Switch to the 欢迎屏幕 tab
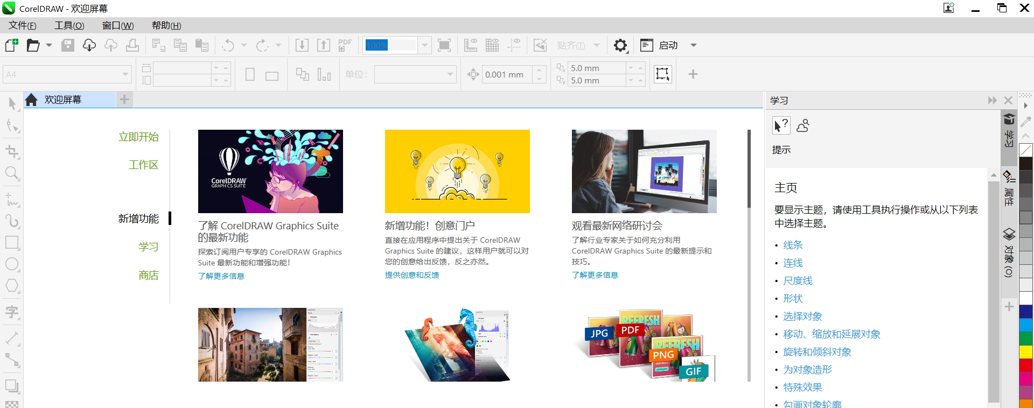This screenshot has width=1034, height=408. pyautogui.click(x=70, y=100)
